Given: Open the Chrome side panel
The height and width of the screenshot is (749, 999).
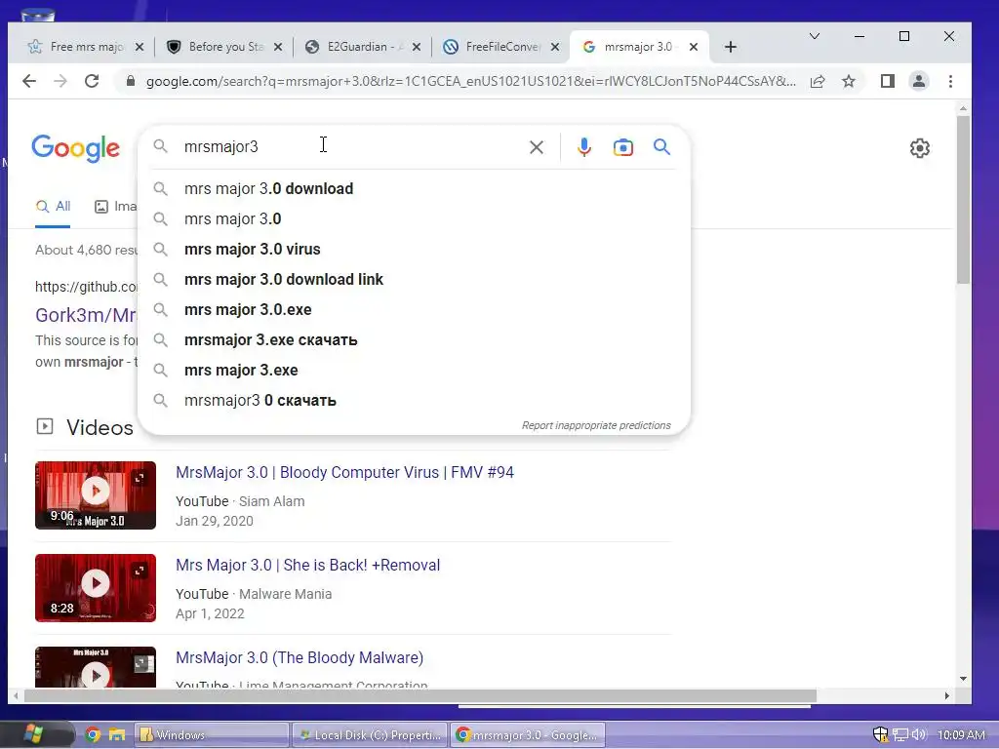Looking at the screenshot, I should tap(888, 81).
